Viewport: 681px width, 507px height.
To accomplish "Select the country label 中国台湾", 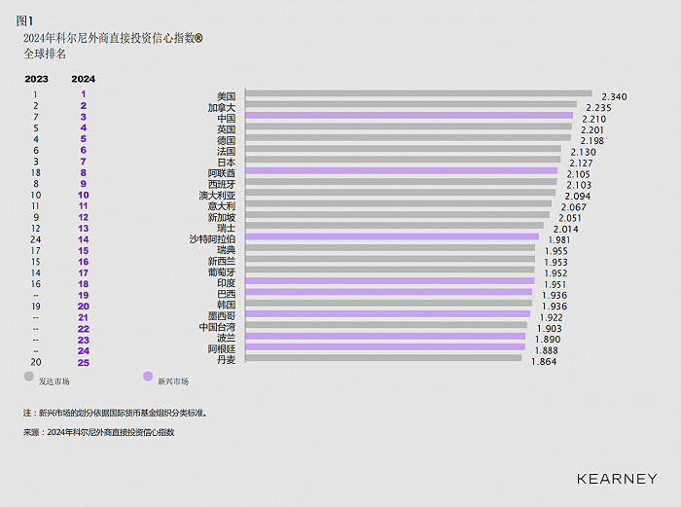I will click(x=217, y=327).
